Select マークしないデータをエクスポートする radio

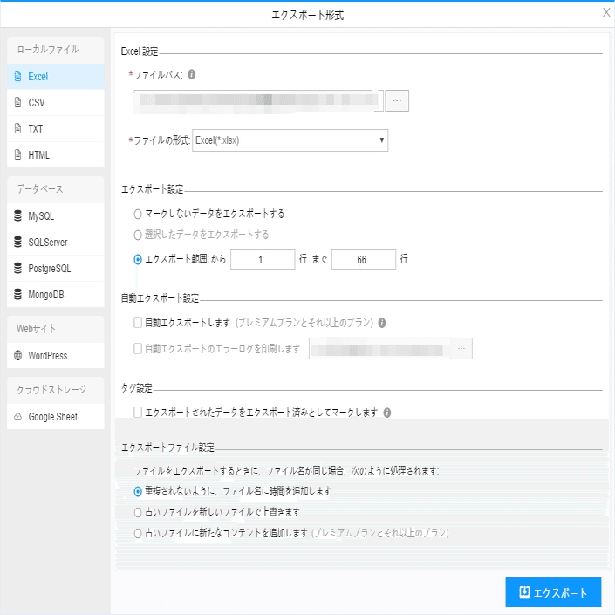[x=138, y=214]
